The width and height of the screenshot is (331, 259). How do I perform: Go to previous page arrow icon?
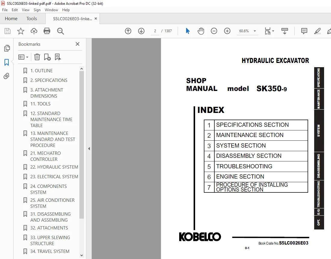coord(128,31)
